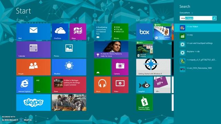221x124 pixels.
Task: Launch the Maps tile
Action: [78, 32]
